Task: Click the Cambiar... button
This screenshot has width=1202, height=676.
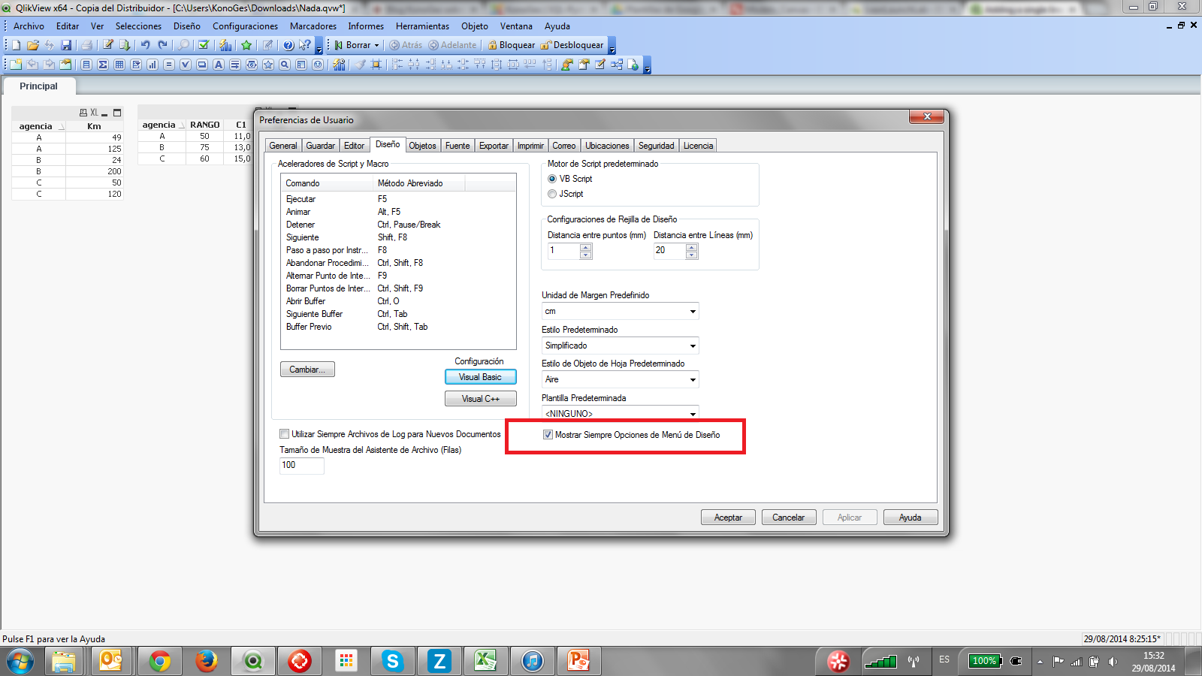Action: [x=307, y=370]
